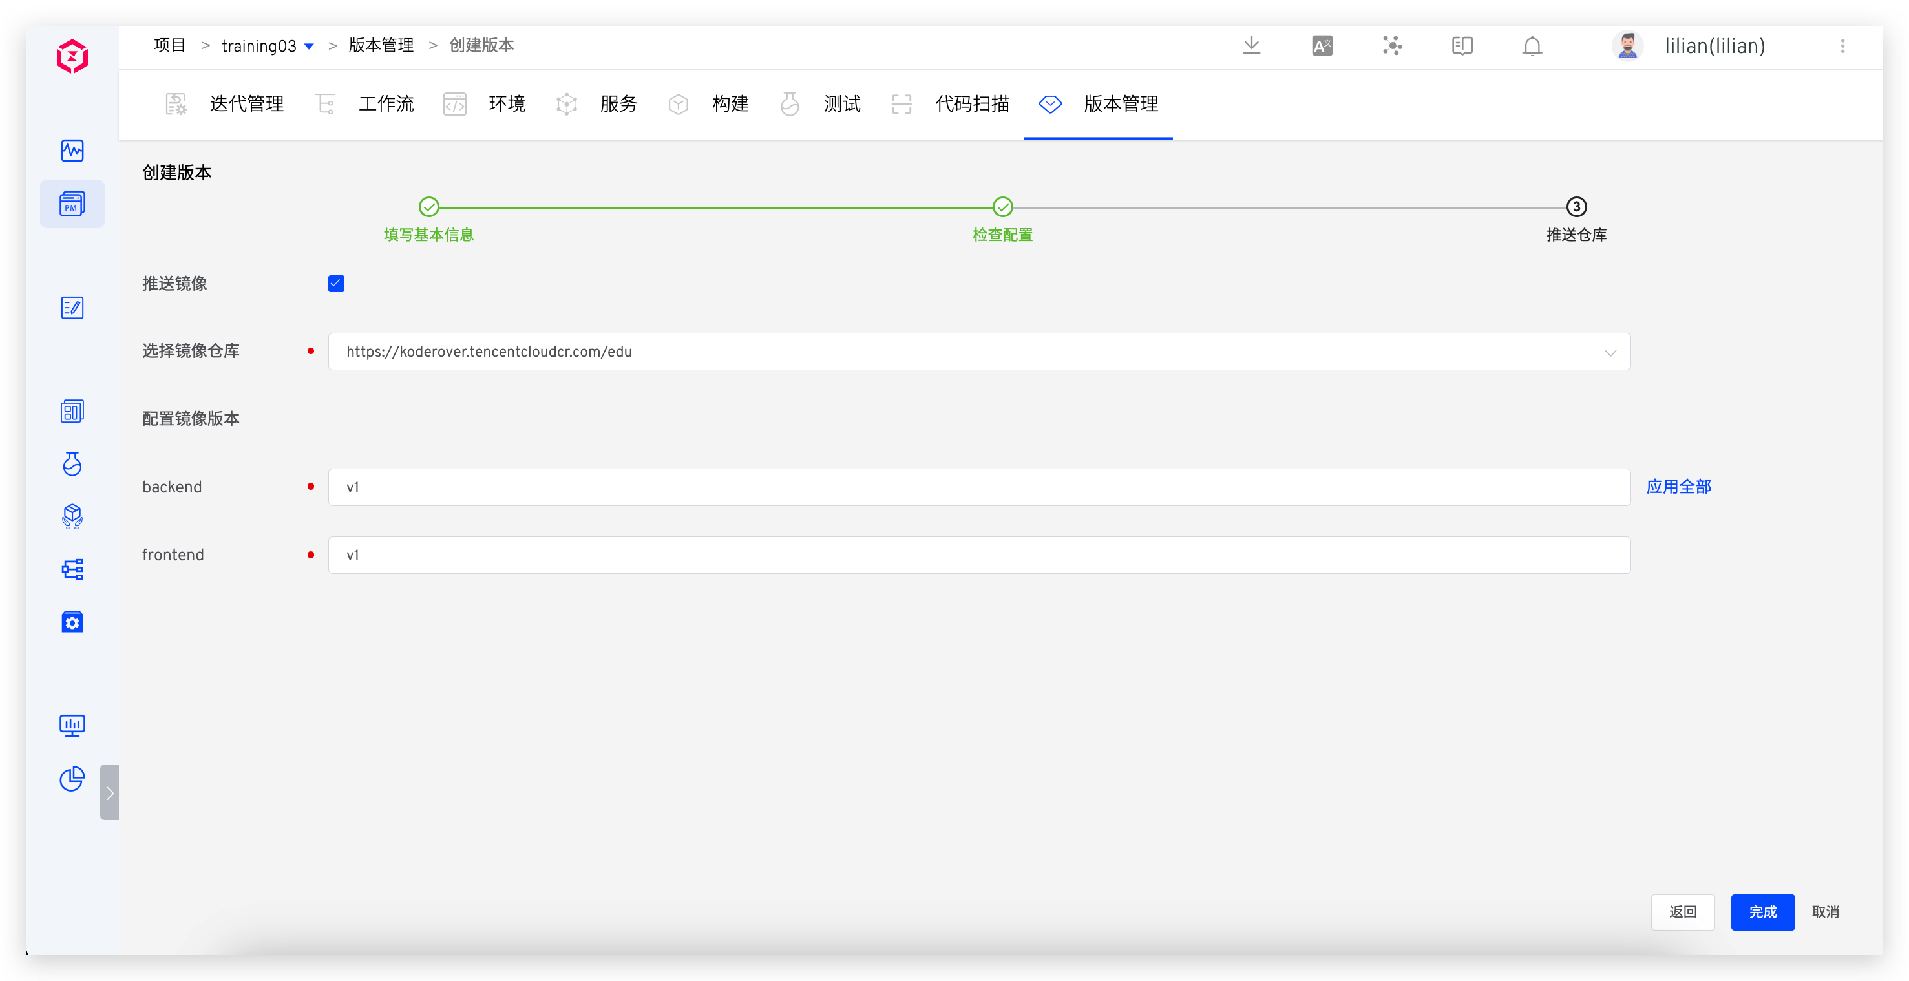Open the documentation book icon
Image resolution: width=1909 pixels, height=981 pixels.
tap(1461, 46)
